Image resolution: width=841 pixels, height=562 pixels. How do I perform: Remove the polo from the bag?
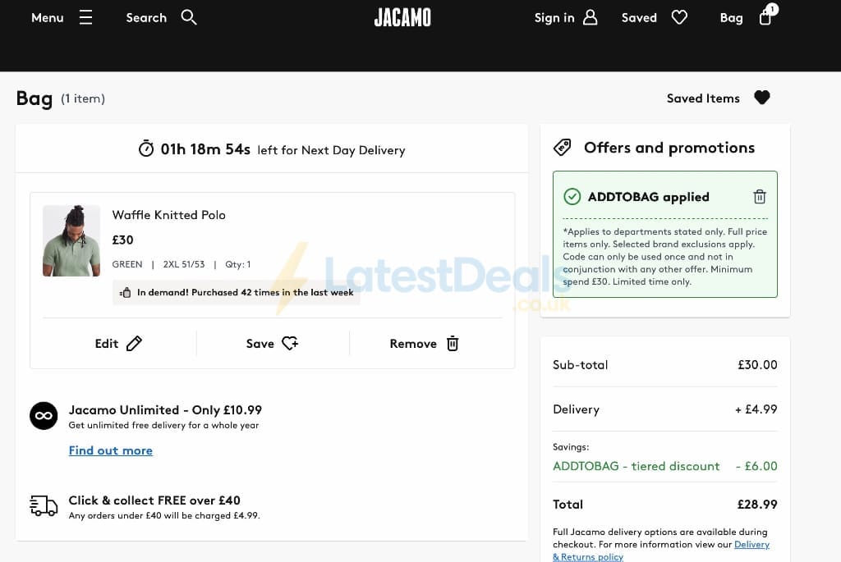point(424,344)
